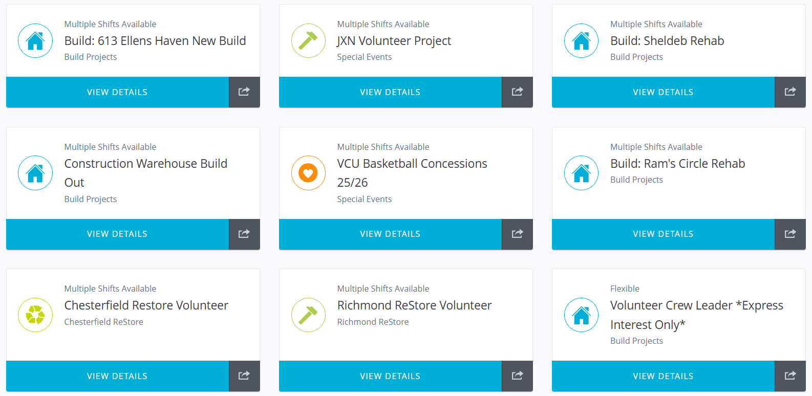Screen dimensions: 812x396
Task: Click the orange heart icon for VCU Concessions
Action: tap(308, 173)
